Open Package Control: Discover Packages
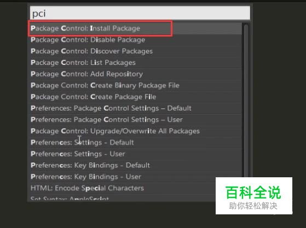Viewport: 306px width, 228px height. [x=136, y=51]
